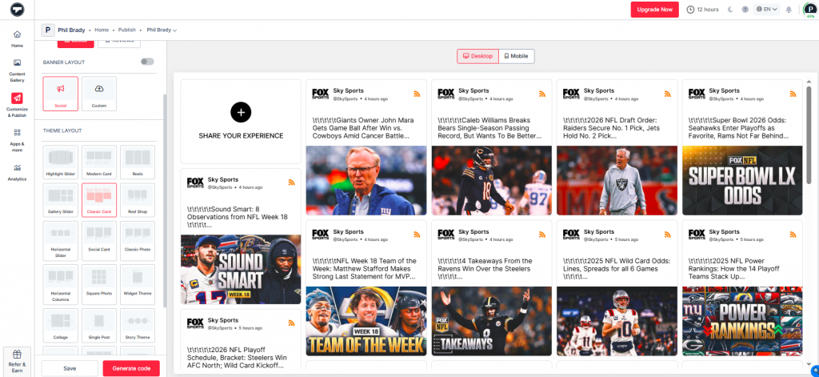Viewport: 819px width, 377px height.
Task: Choose the Classic Card theme
Action: click(99, 200)
